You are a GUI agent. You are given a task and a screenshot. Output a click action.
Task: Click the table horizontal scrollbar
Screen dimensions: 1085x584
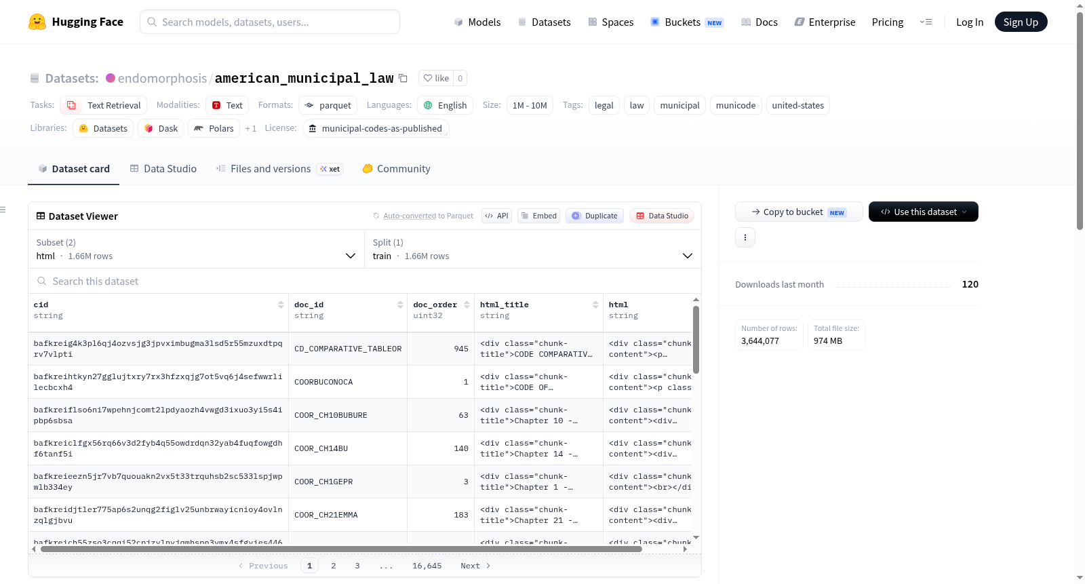coord(341,549)
